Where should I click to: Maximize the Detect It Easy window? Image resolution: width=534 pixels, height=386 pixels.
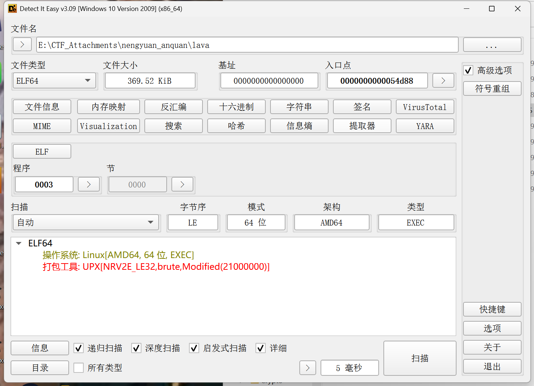pyautogui.click(x=492, y=8)
